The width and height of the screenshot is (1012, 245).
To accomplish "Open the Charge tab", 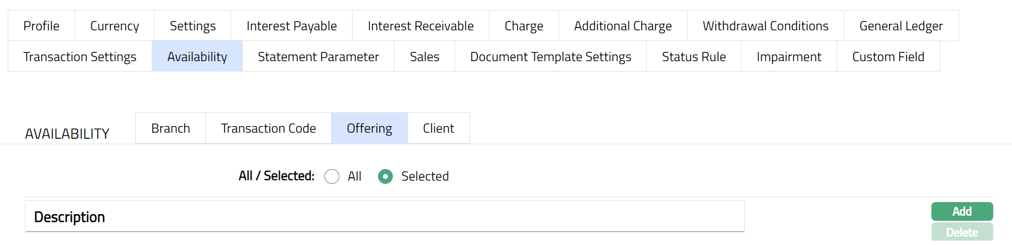I will 524,26.
